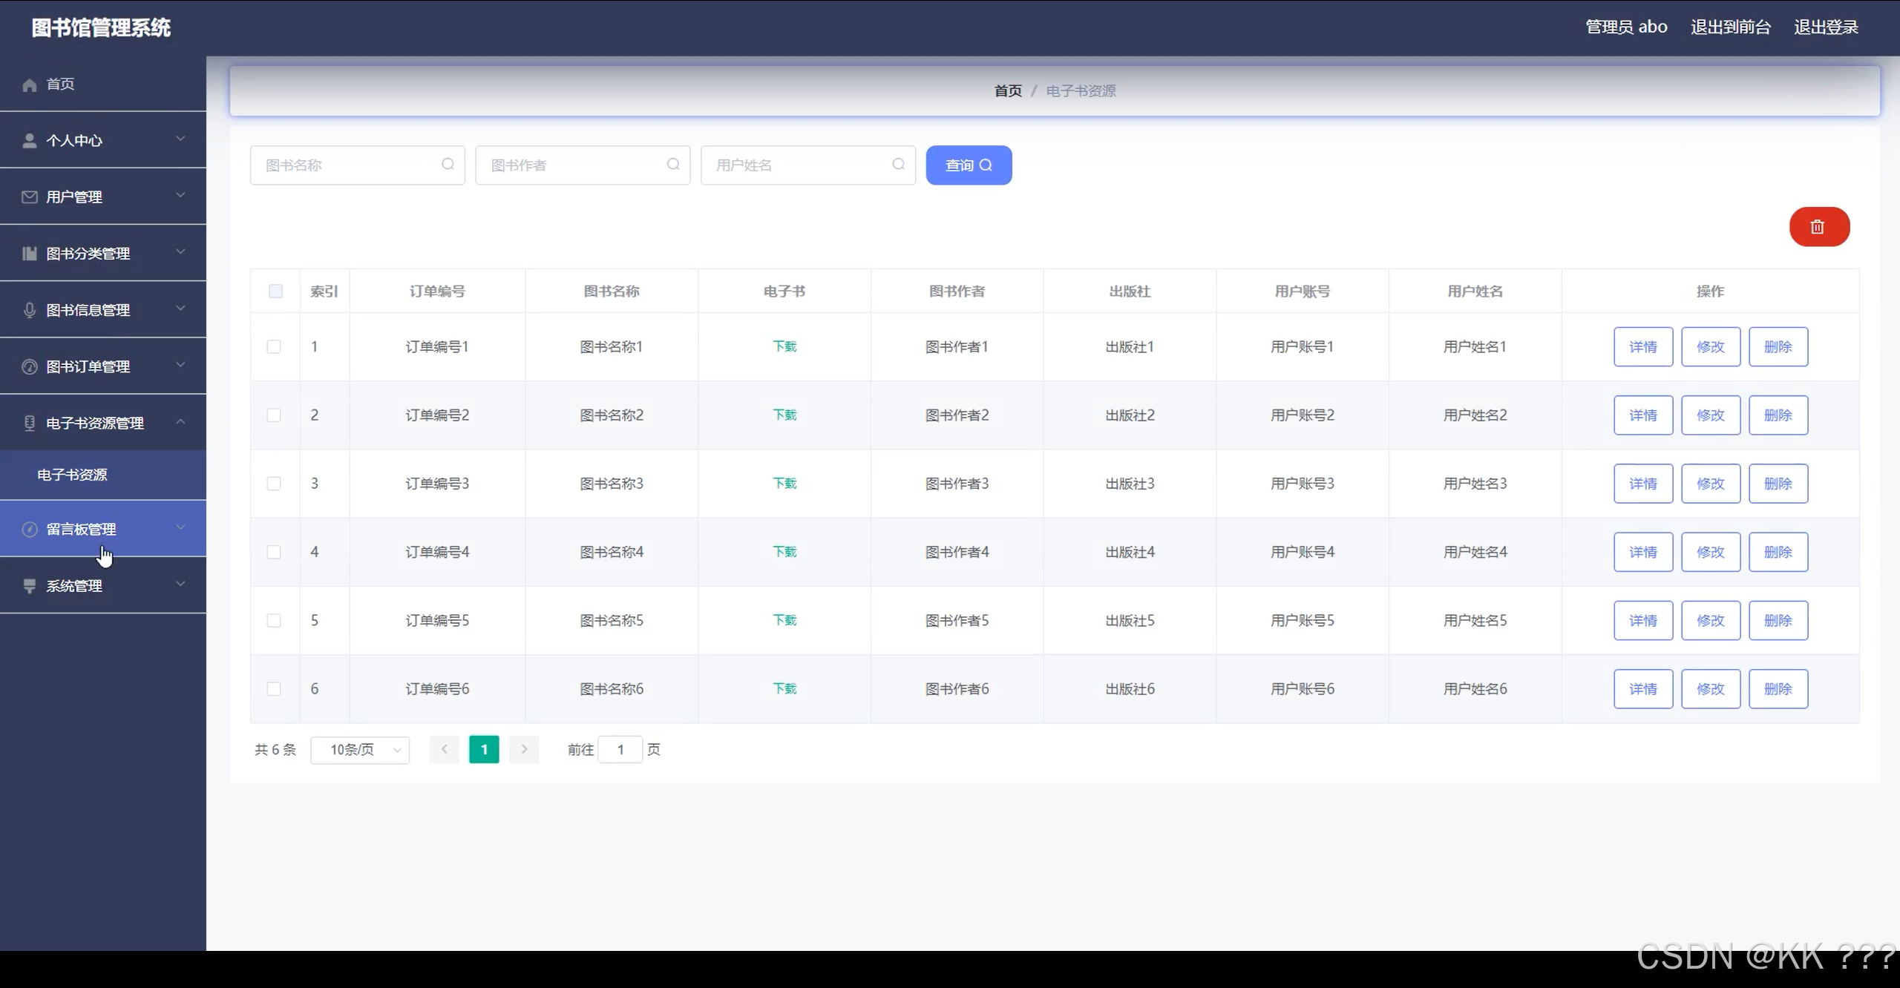Click the home icon beside 首页
Viewport: 1900px width, 988px height.
pyautogui.click(x=30, y=85)
